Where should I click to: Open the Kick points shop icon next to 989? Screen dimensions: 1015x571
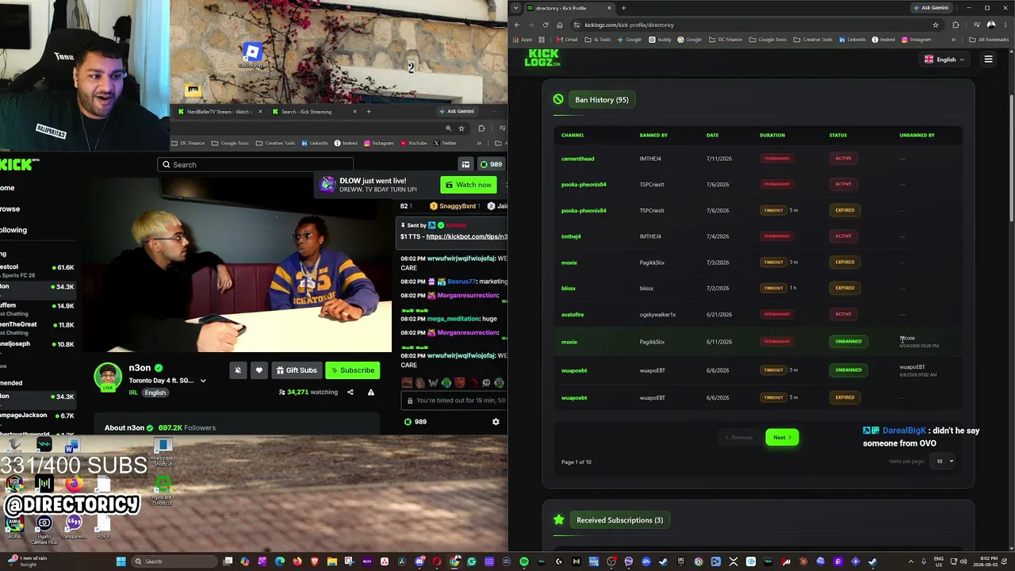(x=465, y=164)
